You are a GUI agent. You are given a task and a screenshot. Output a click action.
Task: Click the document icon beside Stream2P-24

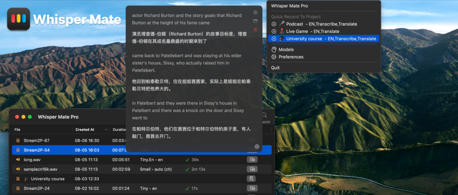18,188
